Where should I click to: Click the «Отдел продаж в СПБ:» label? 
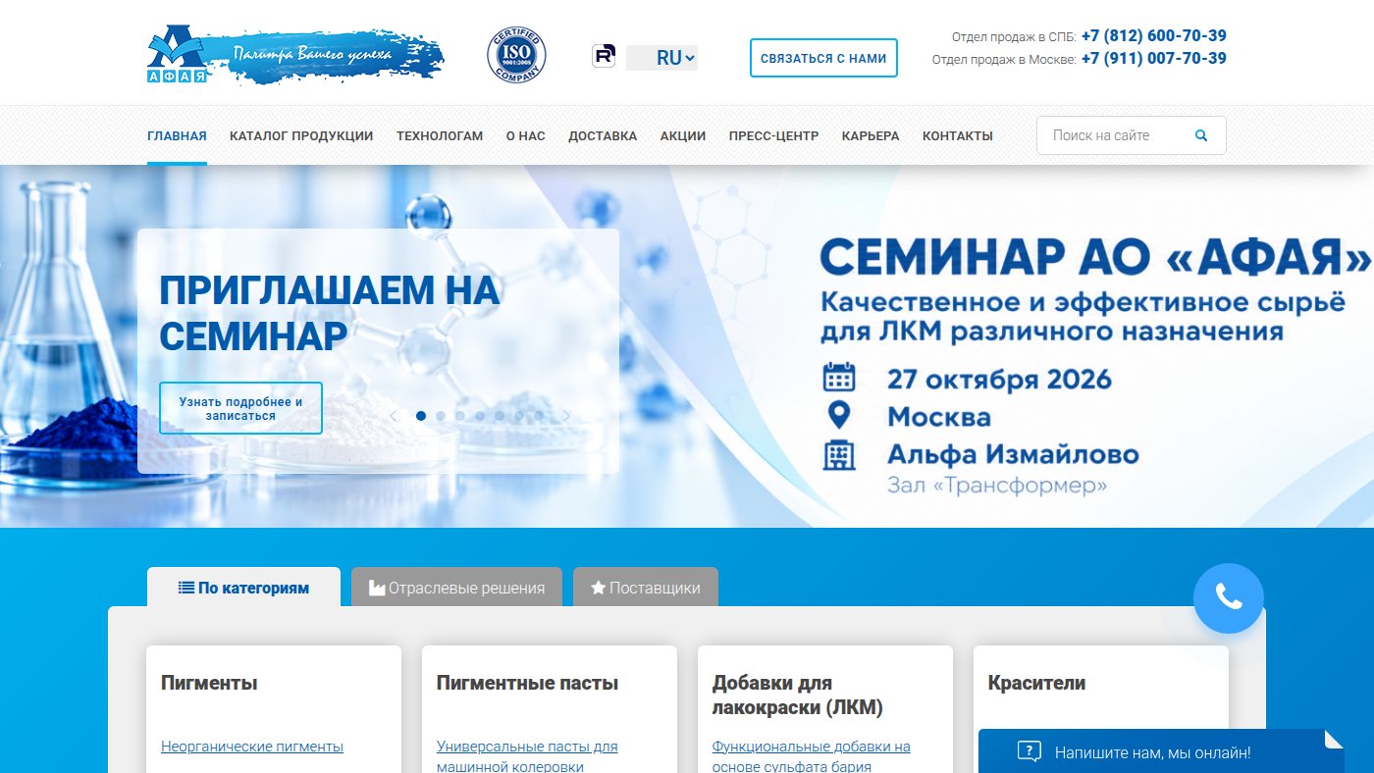click(1014, 37)
